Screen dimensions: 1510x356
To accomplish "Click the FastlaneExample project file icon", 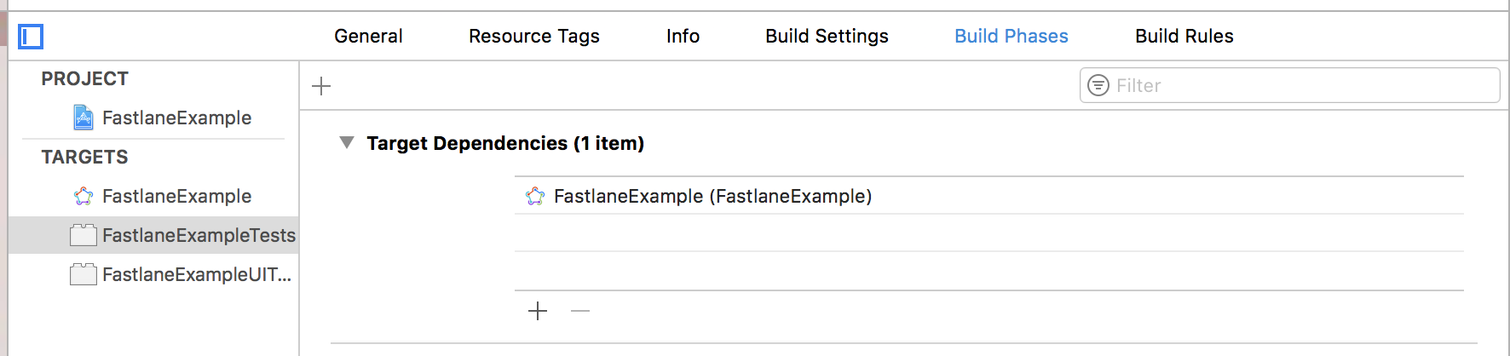I will click(84, 118).
